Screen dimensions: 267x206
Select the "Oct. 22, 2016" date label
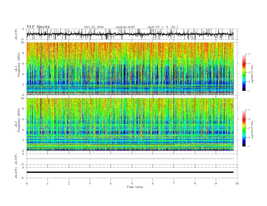(x=94, y=27)
